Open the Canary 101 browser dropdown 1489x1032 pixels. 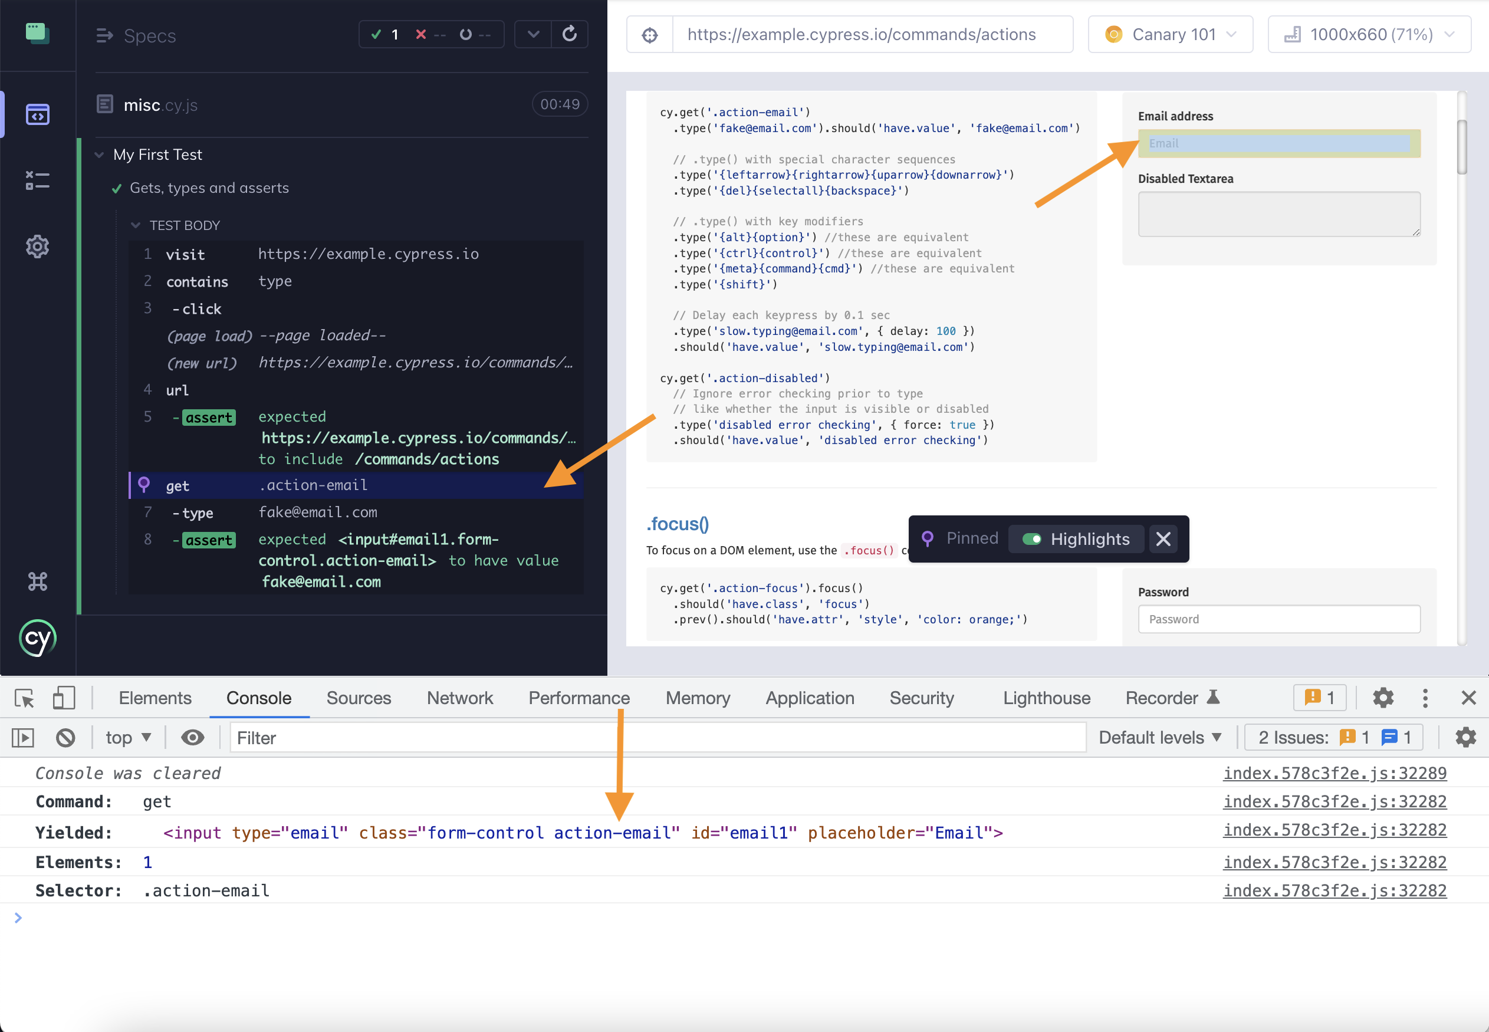(x=1170, y=34)
